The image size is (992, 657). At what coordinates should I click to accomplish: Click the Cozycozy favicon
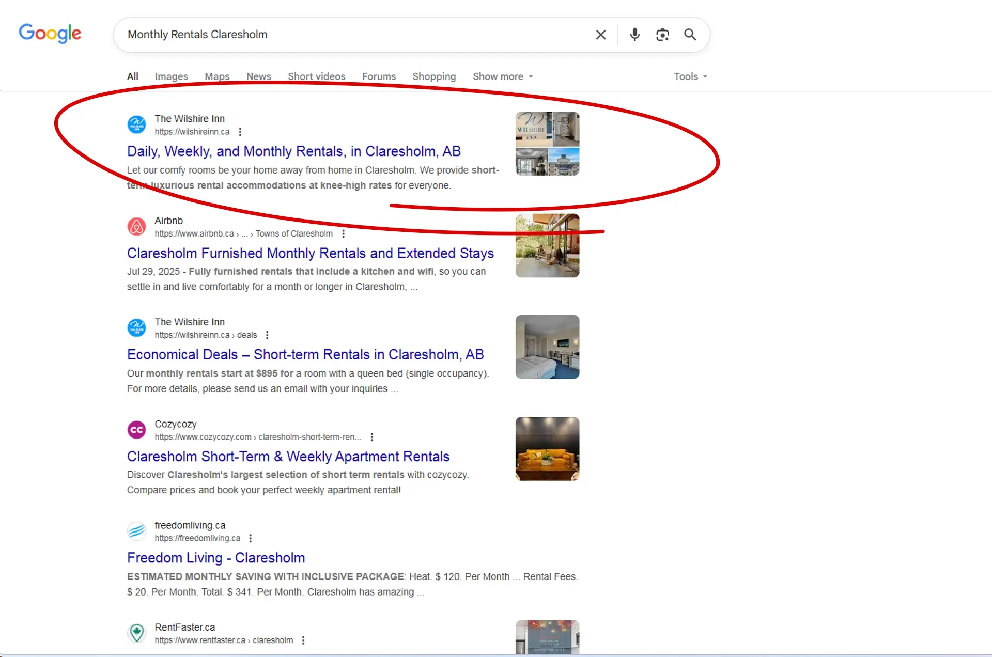point(136,429)
